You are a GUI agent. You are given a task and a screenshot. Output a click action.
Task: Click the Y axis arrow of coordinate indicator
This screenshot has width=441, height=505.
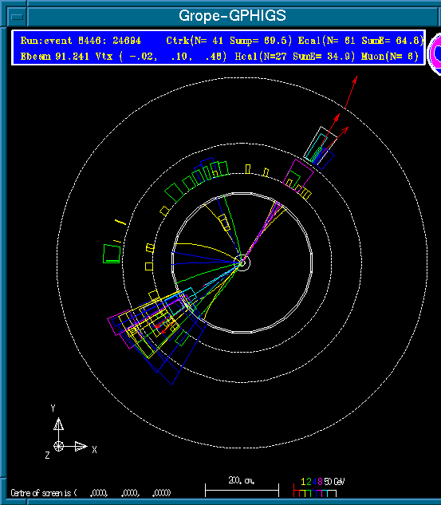[x=58, y=424]
